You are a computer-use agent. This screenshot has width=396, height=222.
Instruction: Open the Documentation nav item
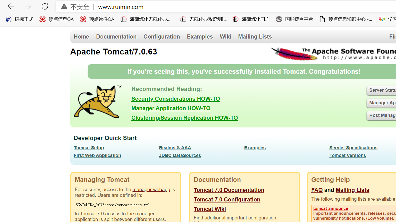pyautogui.click(x=116, y=37)
